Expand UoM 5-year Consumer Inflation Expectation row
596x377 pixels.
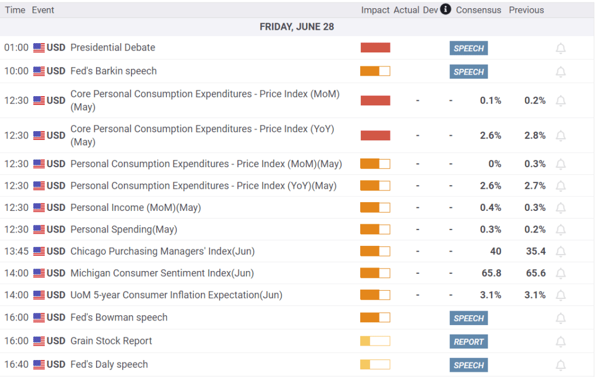click(176, 295)
